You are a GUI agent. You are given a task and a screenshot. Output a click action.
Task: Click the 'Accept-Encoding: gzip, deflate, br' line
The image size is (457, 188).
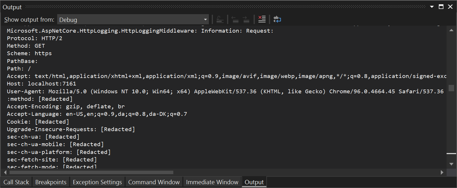tap(66, 107)
